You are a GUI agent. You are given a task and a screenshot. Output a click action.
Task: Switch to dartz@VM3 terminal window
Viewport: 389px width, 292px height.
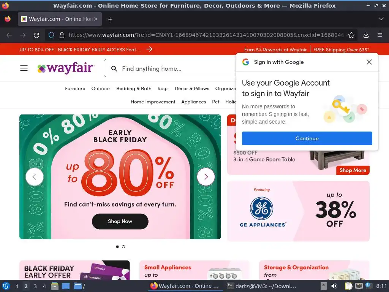(262, 286)
